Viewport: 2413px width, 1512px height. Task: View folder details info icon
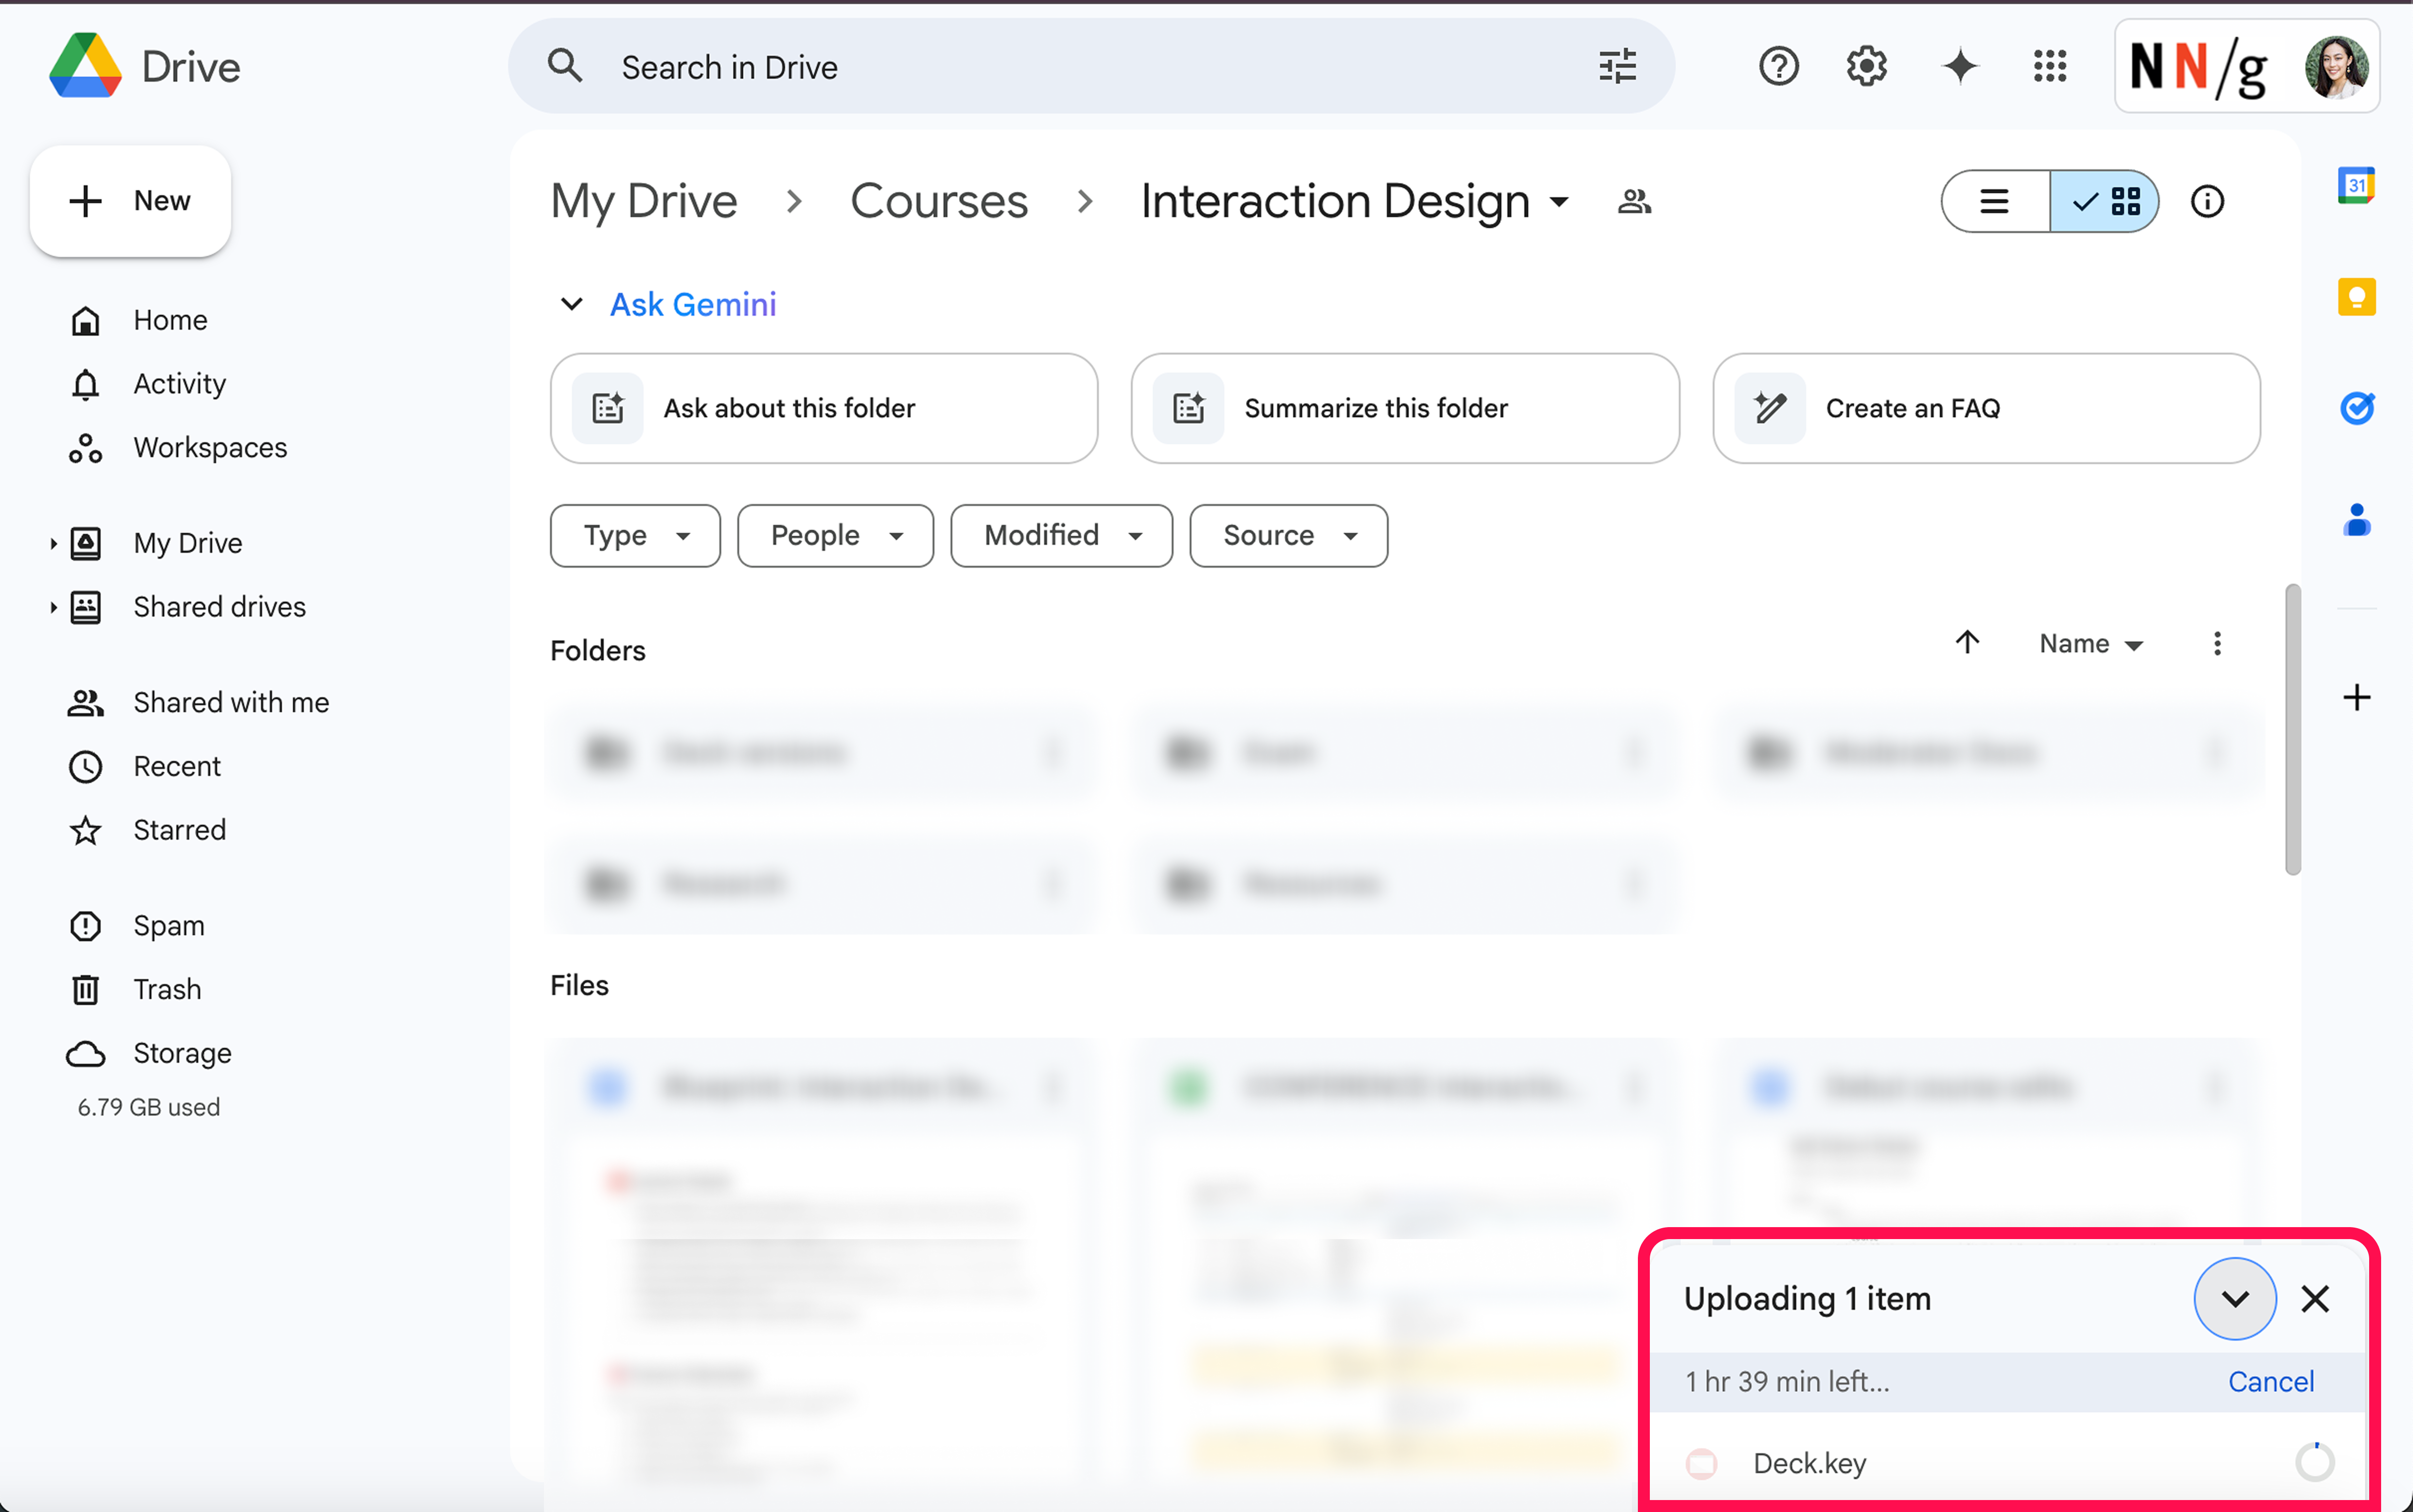click(2207, 202)
